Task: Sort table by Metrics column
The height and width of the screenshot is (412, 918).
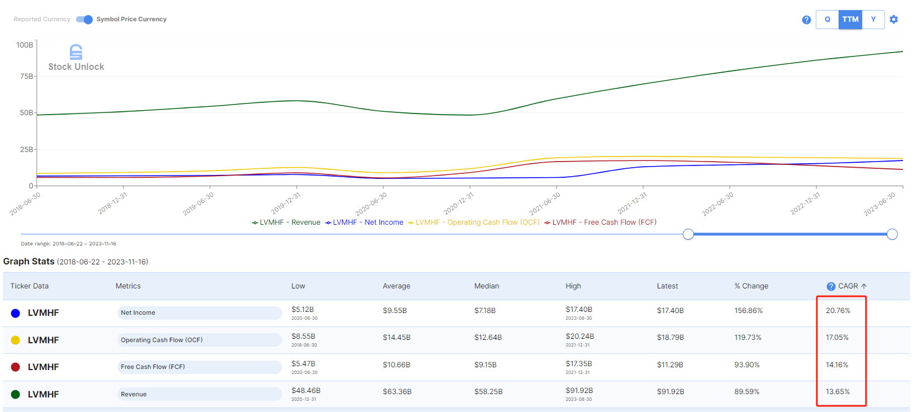Action: pos(129,286)
